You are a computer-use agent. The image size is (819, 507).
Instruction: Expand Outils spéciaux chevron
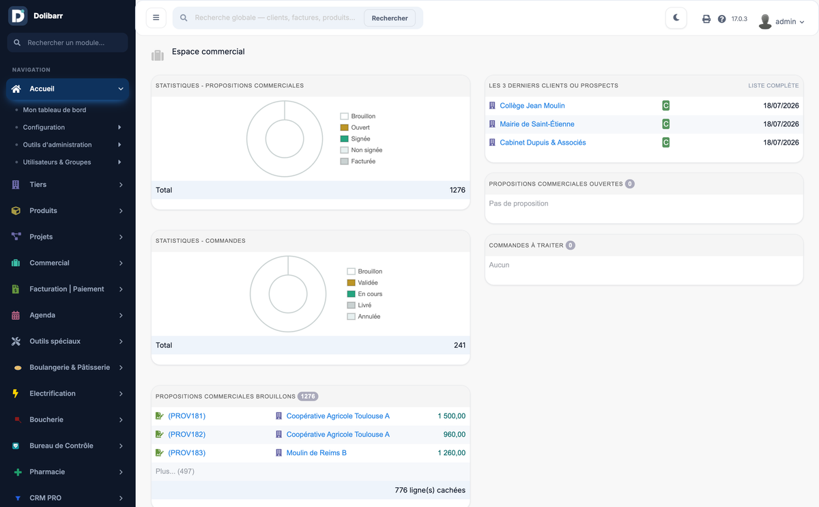tap(121, 341)
